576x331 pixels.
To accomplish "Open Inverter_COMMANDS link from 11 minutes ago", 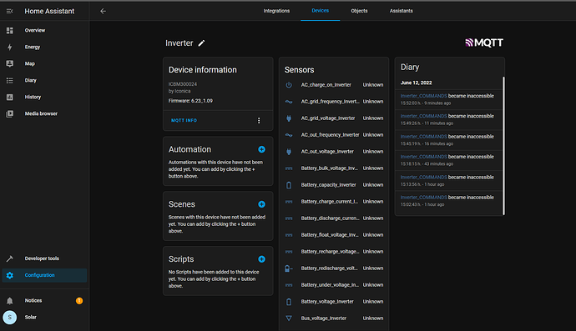I will tap(423, 116).
